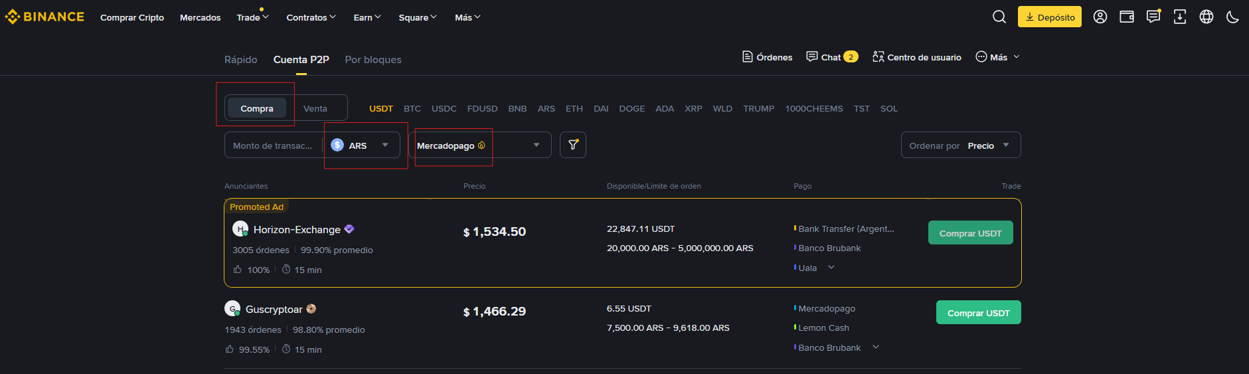Click the price $ 1,466.29

(495, 311)
